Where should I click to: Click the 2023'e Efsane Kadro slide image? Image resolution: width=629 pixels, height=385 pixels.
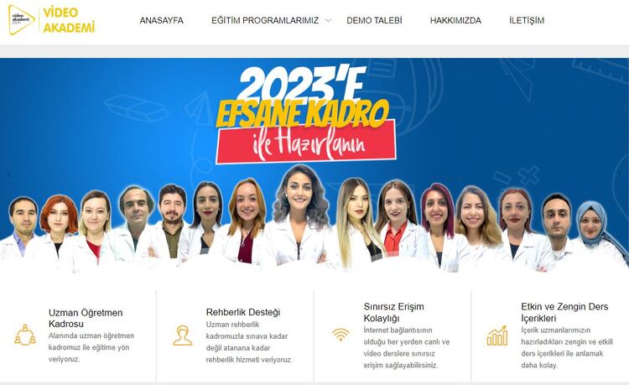click(314, 166)
